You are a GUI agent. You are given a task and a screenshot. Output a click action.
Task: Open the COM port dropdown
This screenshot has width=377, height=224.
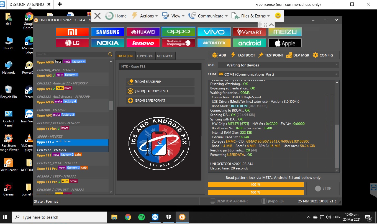pos(278,74)
